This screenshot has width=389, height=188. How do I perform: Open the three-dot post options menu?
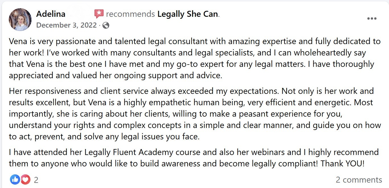(372, 19)
